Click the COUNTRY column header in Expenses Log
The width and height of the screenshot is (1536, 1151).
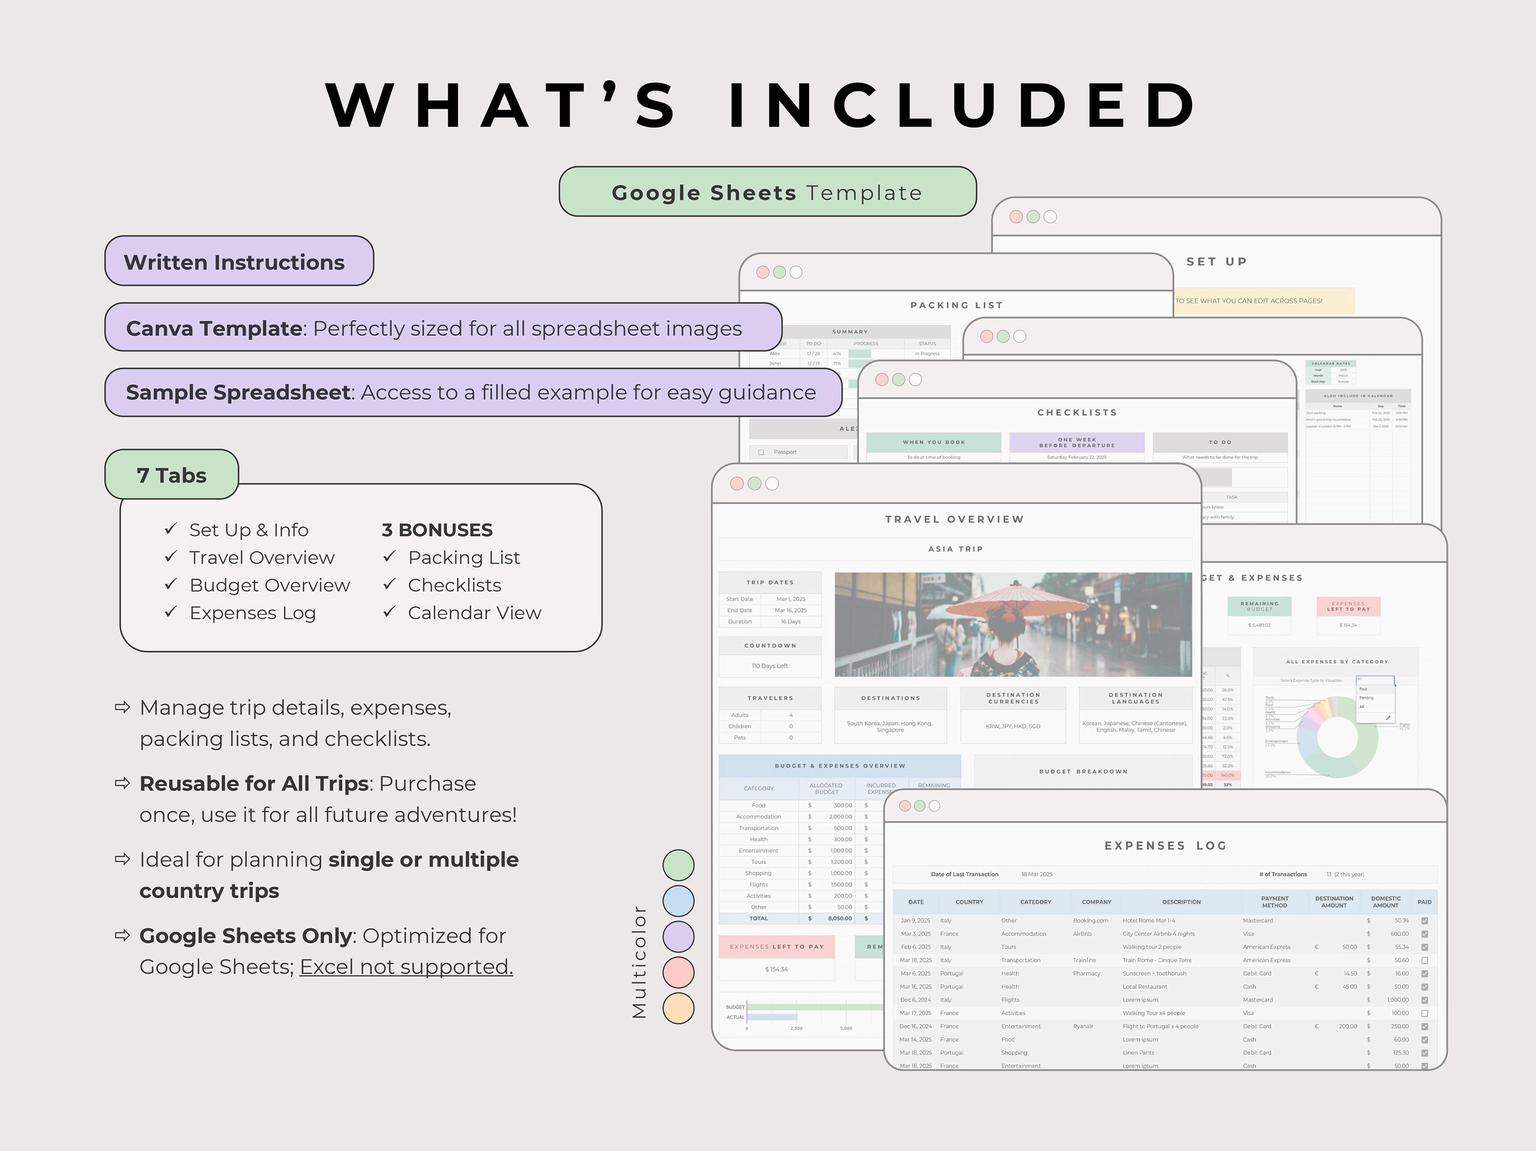969,902
